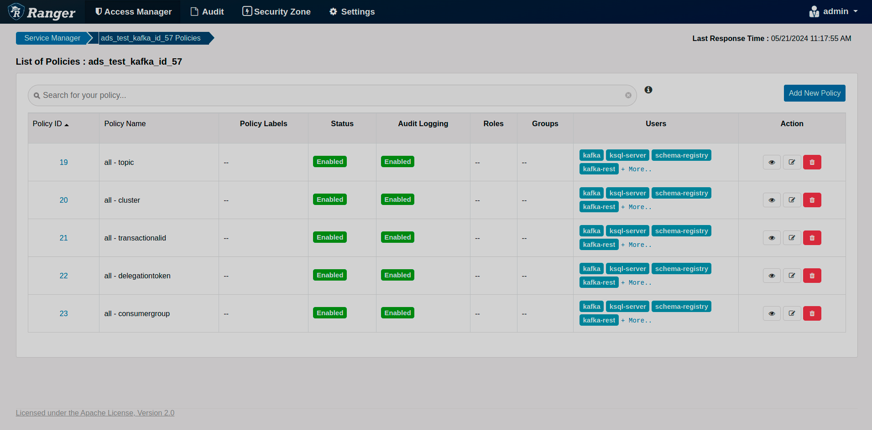Open policy ID 21 link
Image resolution: width=872 pixels, height=430 pixels.
coord(63,238)
